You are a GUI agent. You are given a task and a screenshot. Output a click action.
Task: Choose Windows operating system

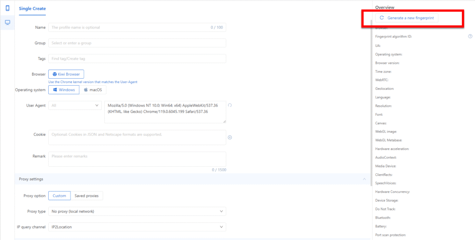[x=64, y=90]
